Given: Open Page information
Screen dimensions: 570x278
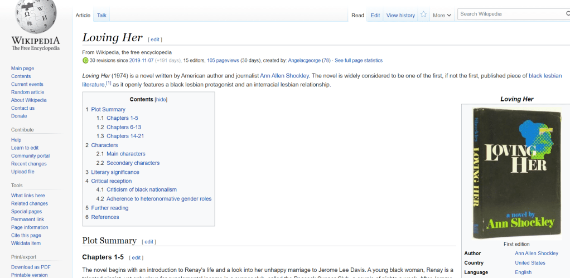Looking at the screenshot, I should 30,227.
